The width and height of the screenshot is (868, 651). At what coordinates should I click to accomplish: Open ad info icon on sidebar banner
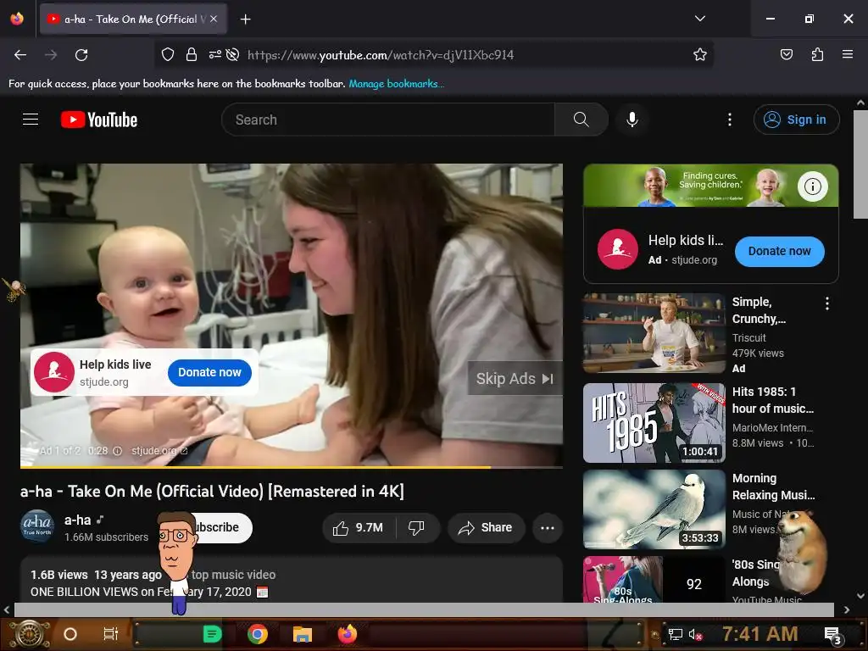(813, 186)
